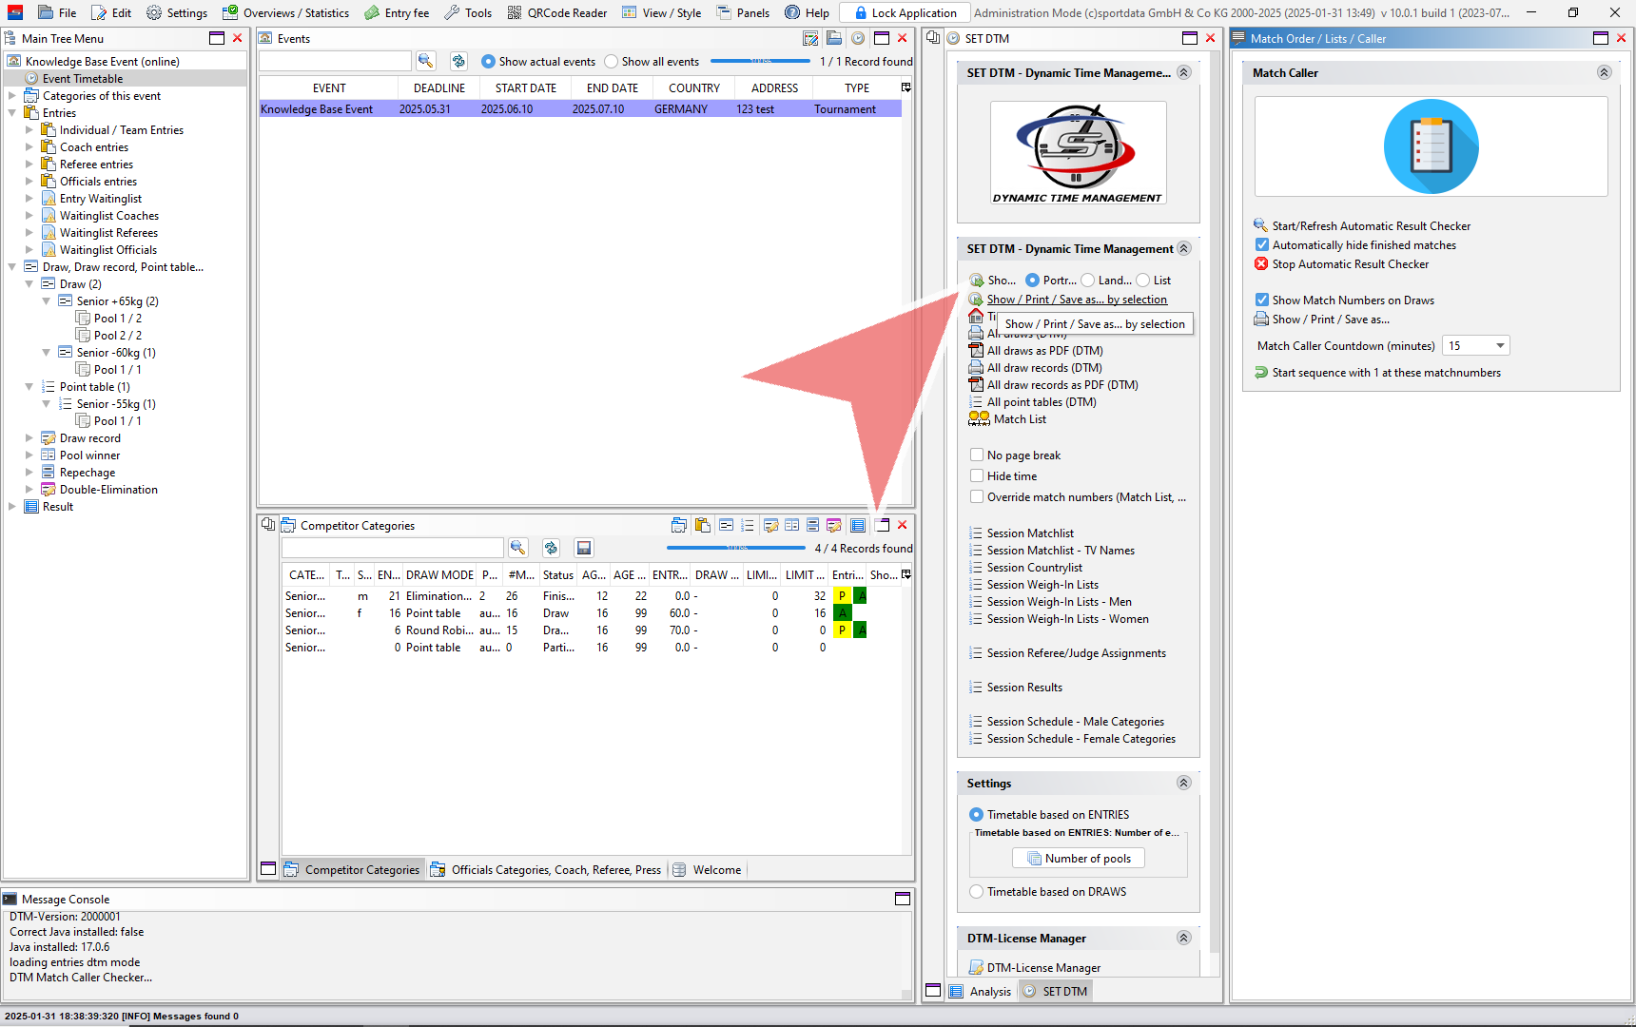Click the Lock Application button
This screenshot has height=1027, width=1636.
(905, 12)
